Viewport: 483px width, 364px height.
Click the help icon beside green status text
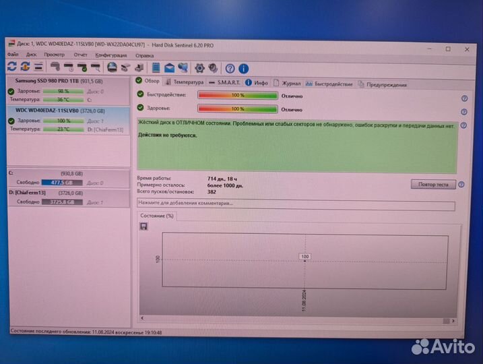pos(463,125)
